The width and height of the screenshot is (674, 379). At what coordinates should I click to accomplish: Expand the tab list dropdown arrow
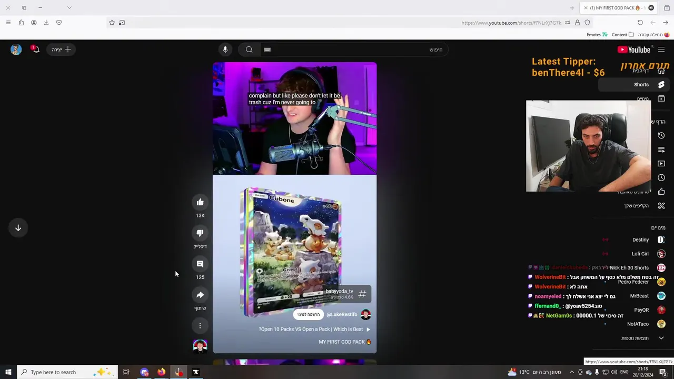(69, 8)
